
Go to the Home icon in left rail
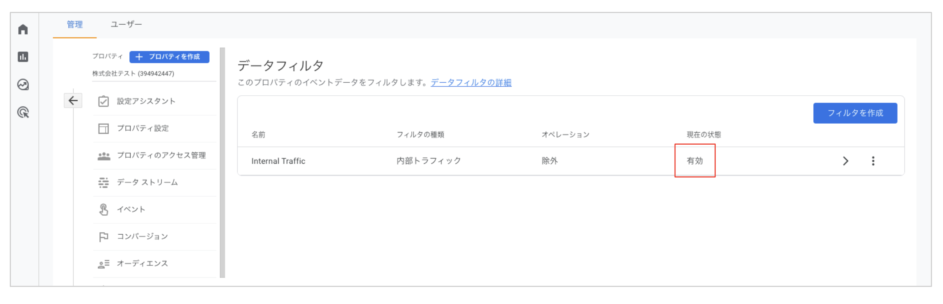[23, 29]
